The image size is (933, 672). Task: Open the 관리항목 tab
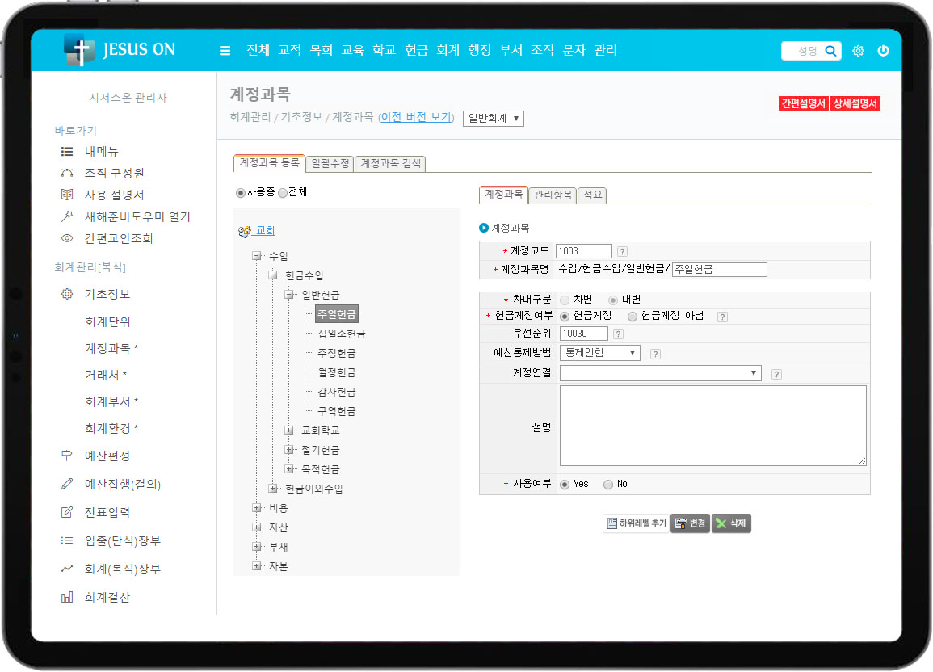click(553, 195)
